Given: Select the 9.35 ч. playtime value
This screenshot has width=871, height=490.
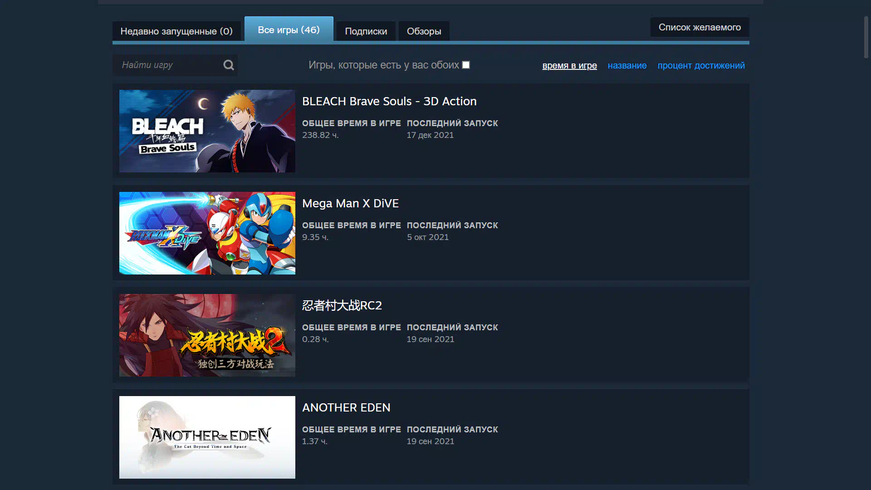Looking at the screenshot, I should pos(315,237).
